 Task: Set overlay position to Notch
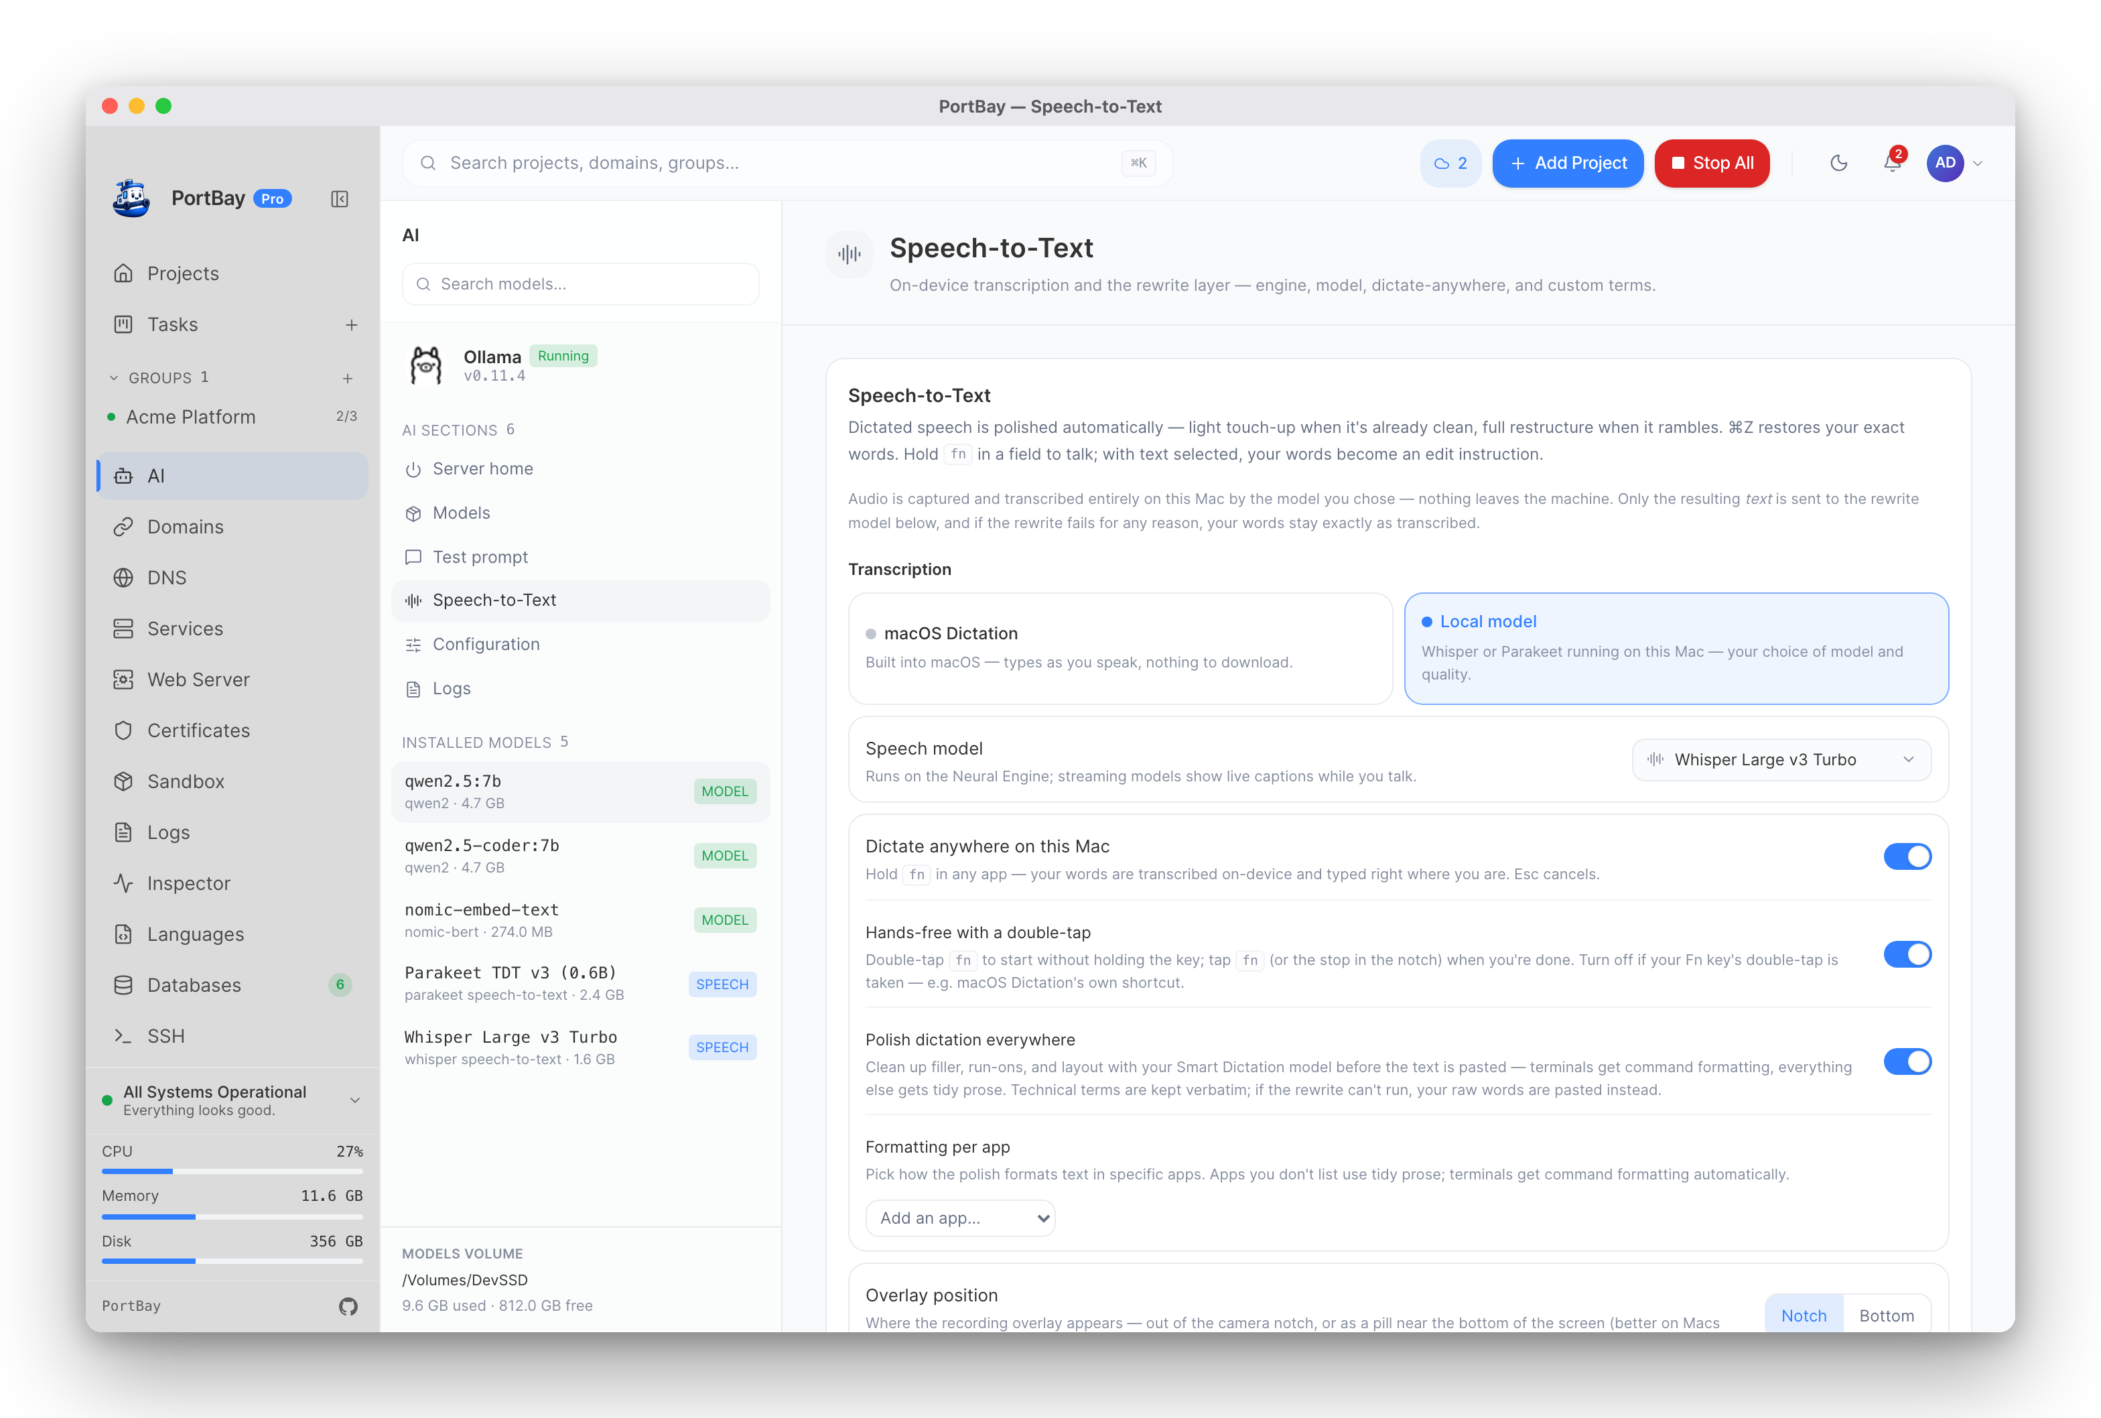(x=1804, y=1316)
